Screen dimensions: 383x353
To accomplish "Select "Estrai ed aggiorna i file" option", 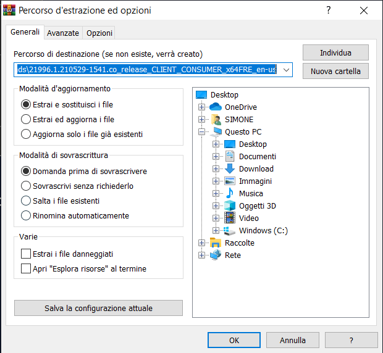I will [x=26, y=119].
